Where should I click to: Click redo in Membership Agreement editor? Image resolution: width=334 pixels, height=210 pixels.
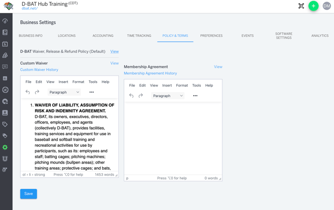[141, 96]
